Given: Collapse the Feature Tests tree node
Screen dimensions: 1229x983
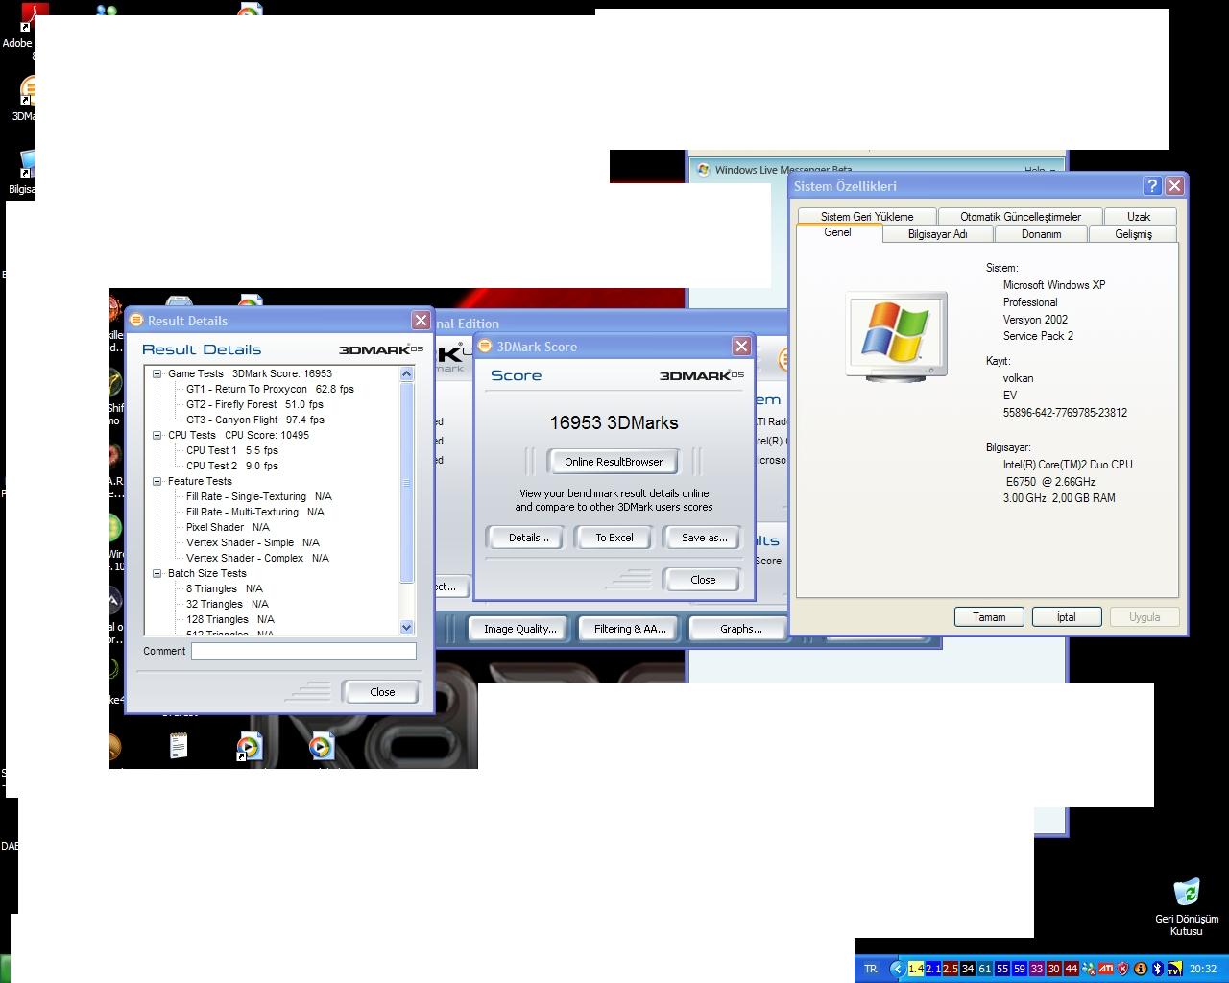Looking at the screenshot, I should pos(157,482).
